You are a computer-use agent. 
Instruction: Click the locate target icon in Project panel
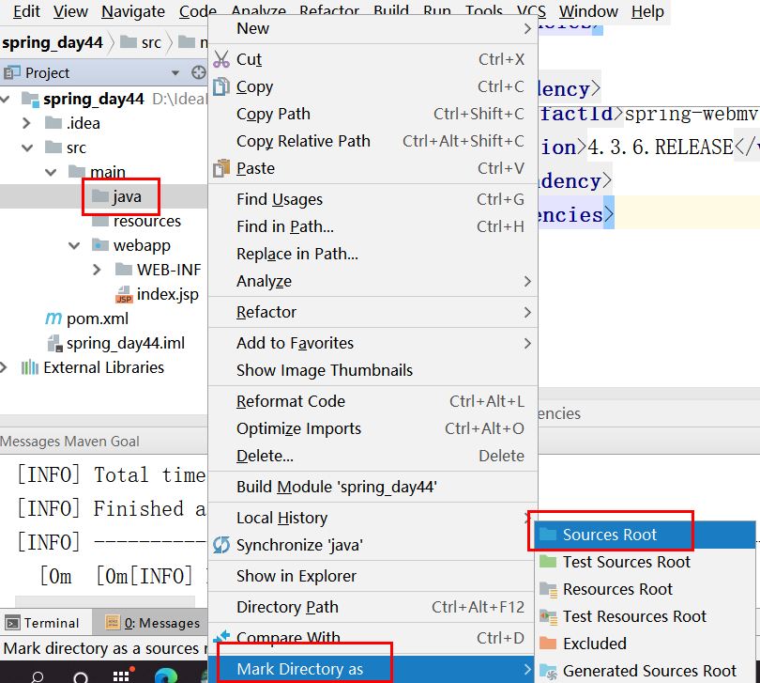(x=198, y=73)
